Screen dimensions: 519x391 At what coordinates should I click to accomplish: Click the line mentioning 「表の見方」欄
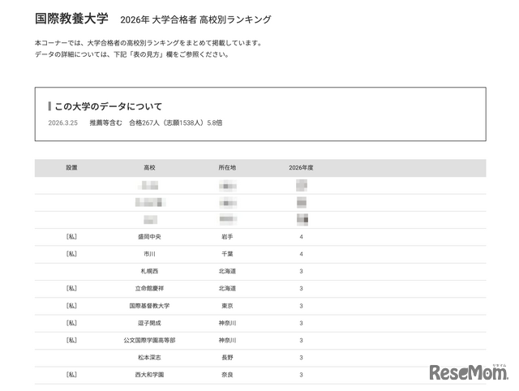(132, 54)
